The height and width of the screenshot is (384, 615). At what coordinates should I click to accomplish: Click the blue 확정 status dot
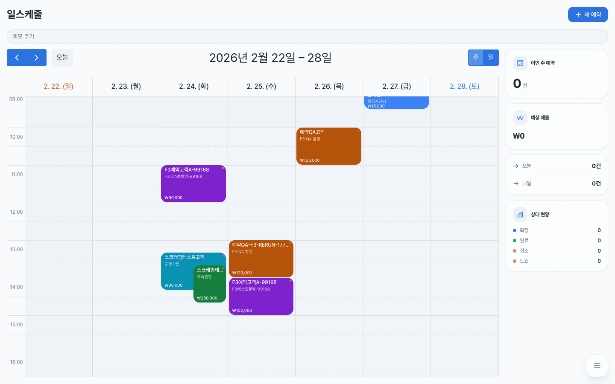click(x=515, y=230)
